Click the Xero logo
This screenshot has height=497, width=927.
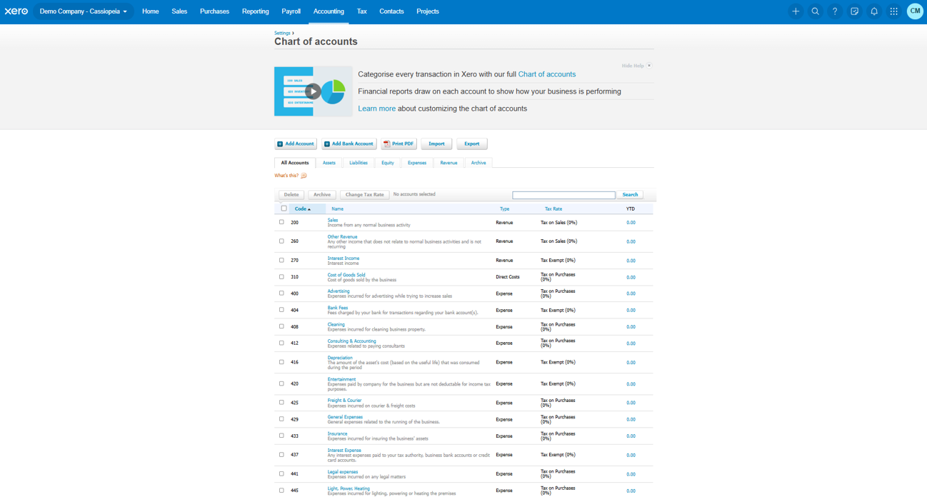16,11
